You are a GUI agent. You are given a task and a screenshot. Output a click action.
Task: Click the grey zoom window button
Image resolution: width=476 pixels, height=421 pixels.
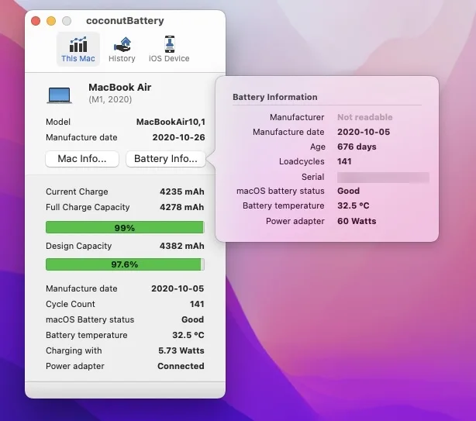[67, 21]
